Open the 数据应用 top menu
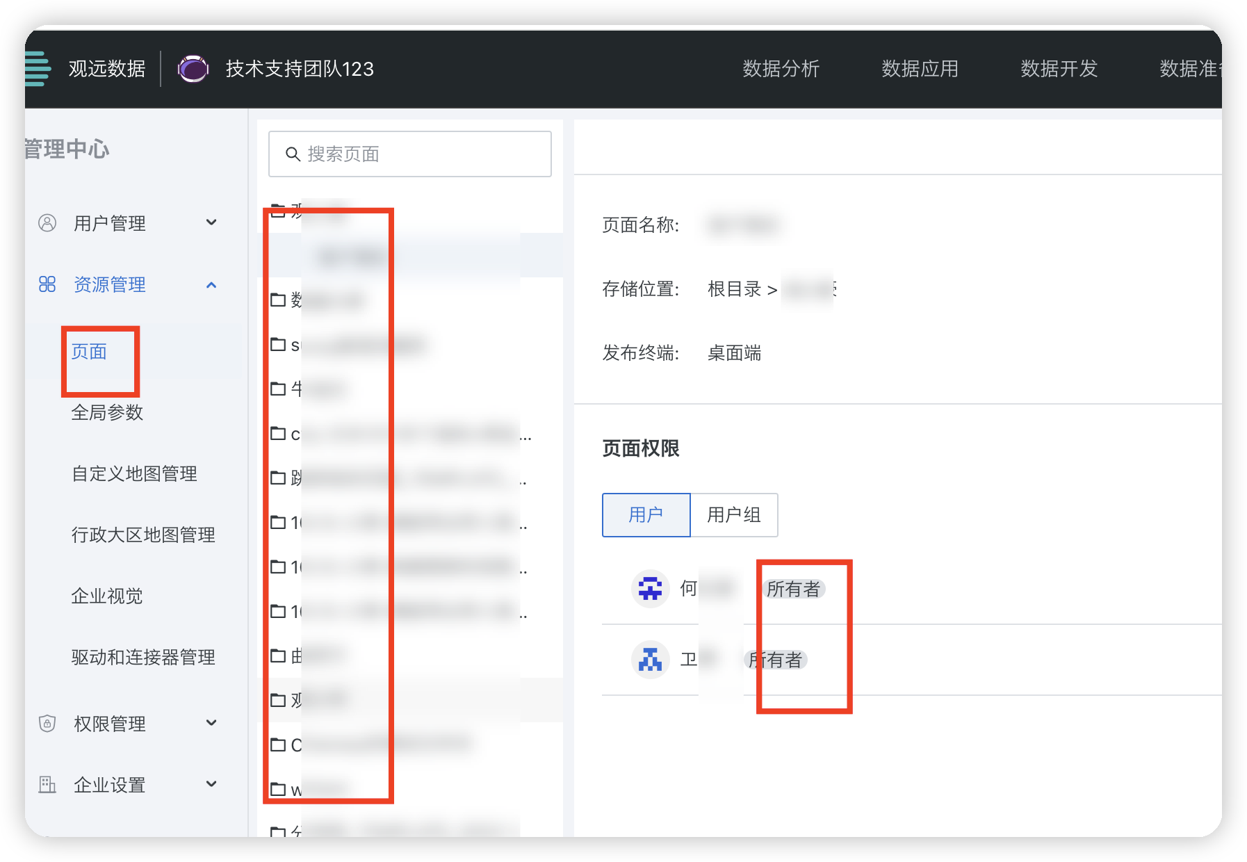 pos(920,69)
